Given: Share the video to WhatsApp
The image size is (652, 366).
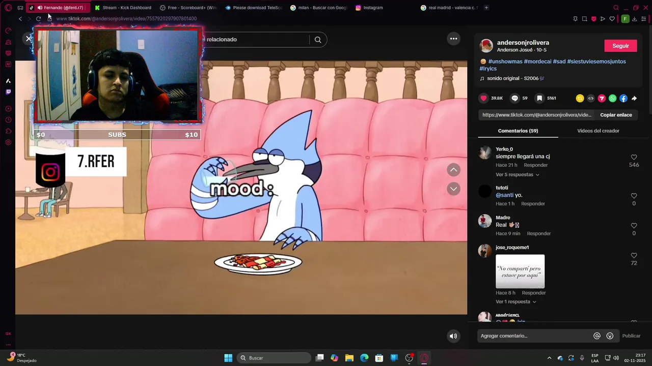Looking at the screenshot, I should coord(612,98).
